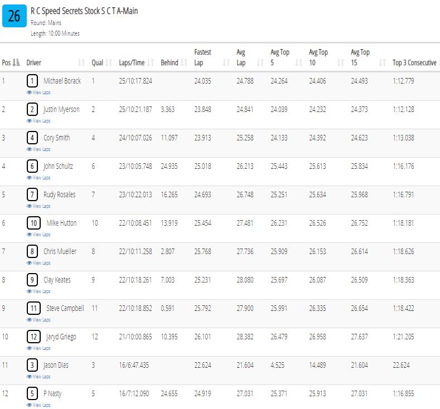Screen dimensions: 440x409
Task: Sort by the Behind column arrows
Action: (184, 62)
